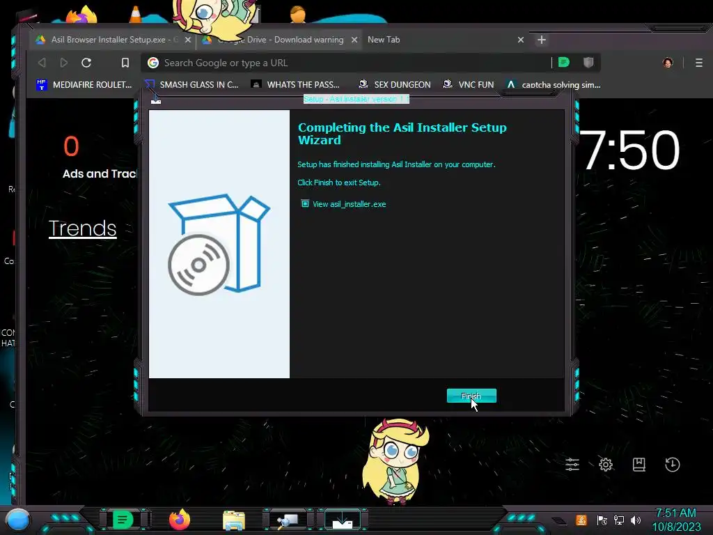Click the Finish button in setup wizard
This screenshot has height=535, width=713.
[471, 396]
